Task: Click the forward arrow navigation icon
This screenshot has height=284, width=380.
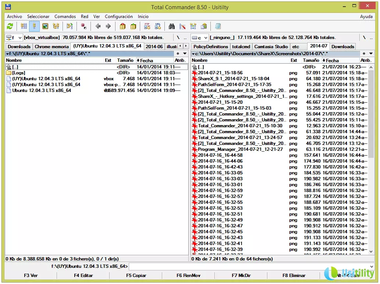Action: (x=108, y=26)
